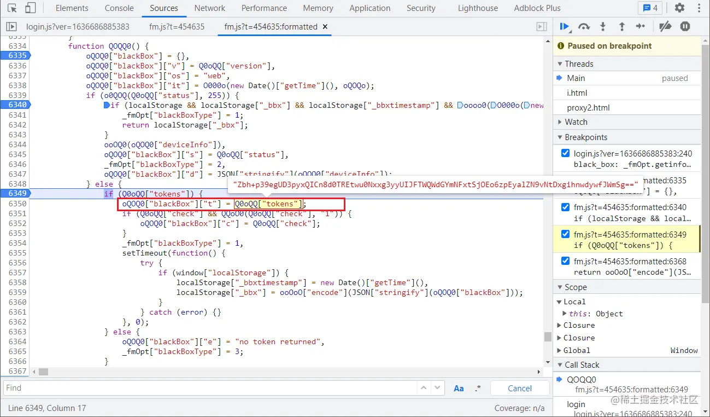710x417 pixels.
Task: Deactivate breakpoints icon
Action: point(665,26)
